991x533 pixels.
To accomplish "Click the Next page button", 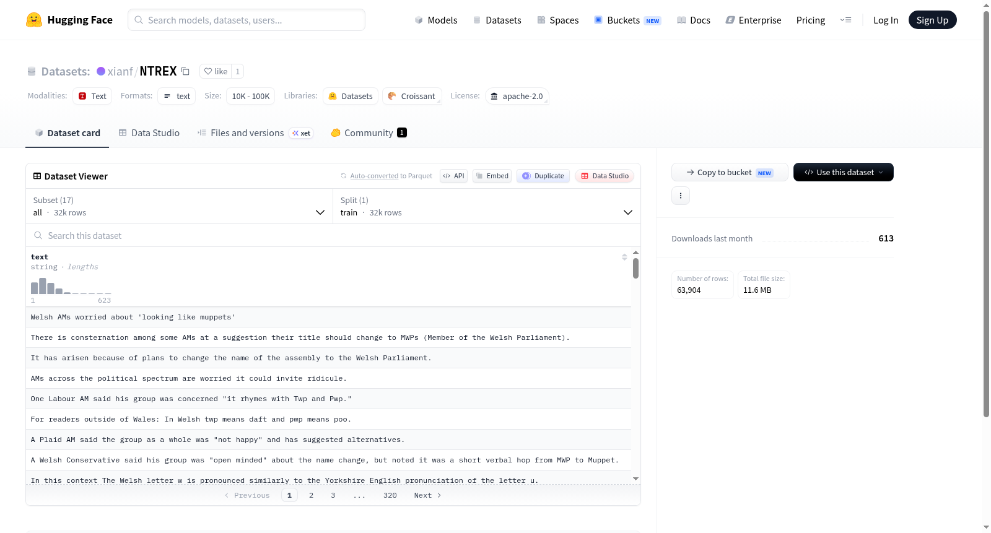I will click(x=427, y=495).
